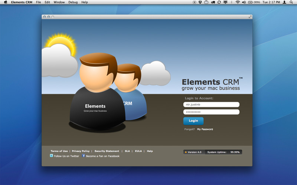Image resolution: width=297 pixels, height=185 pixels.
Task: Click the black-shirt Elements avatar figure
Action: pyautogui.click(x=97, y=91)
